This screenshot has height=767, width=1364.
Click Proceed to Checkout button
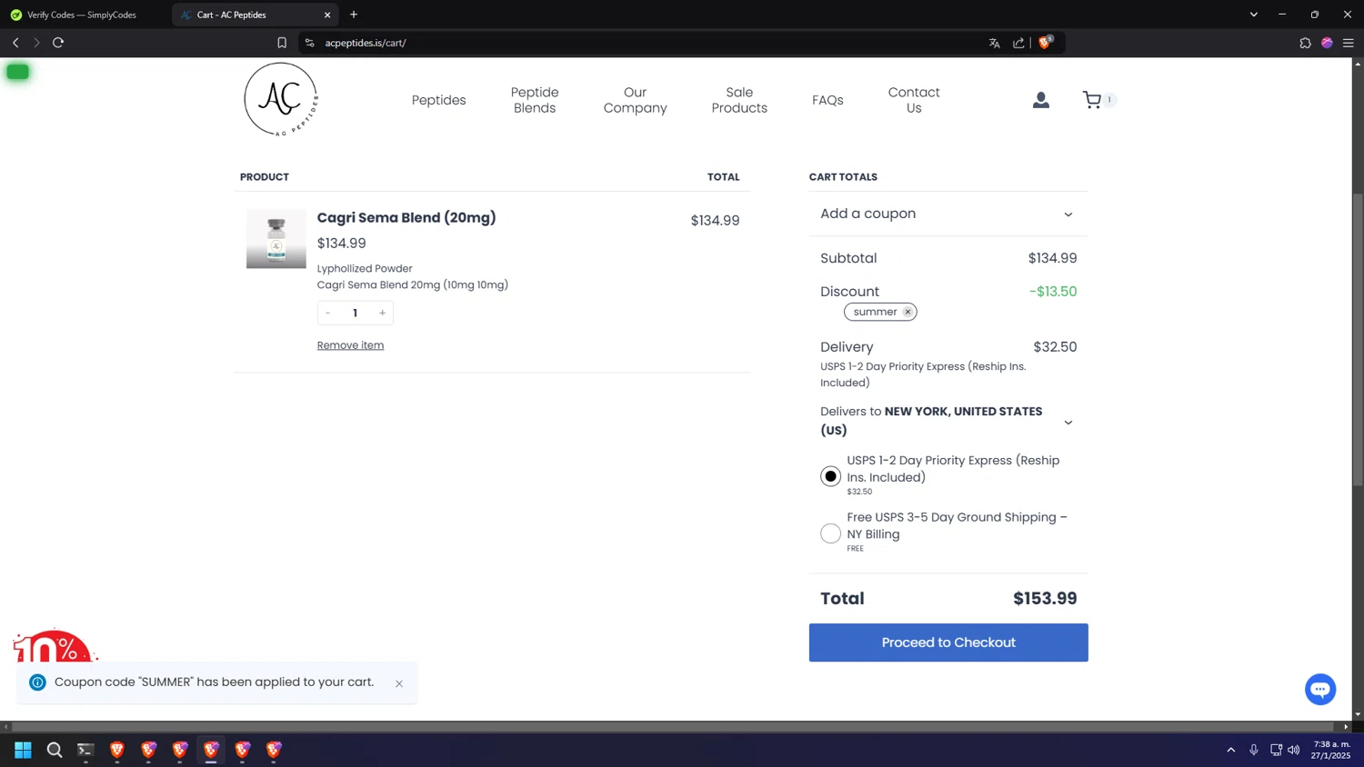coord(948,642)
